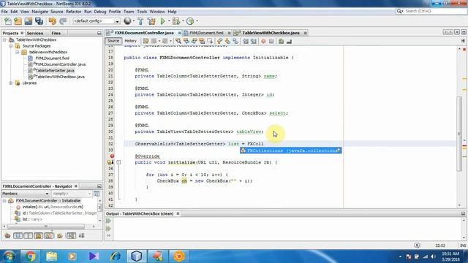Select FXMLDocument.fxml in Projects tree
Image resolution: width=468 pixels, height=263 pixels.
coord(52,58)
